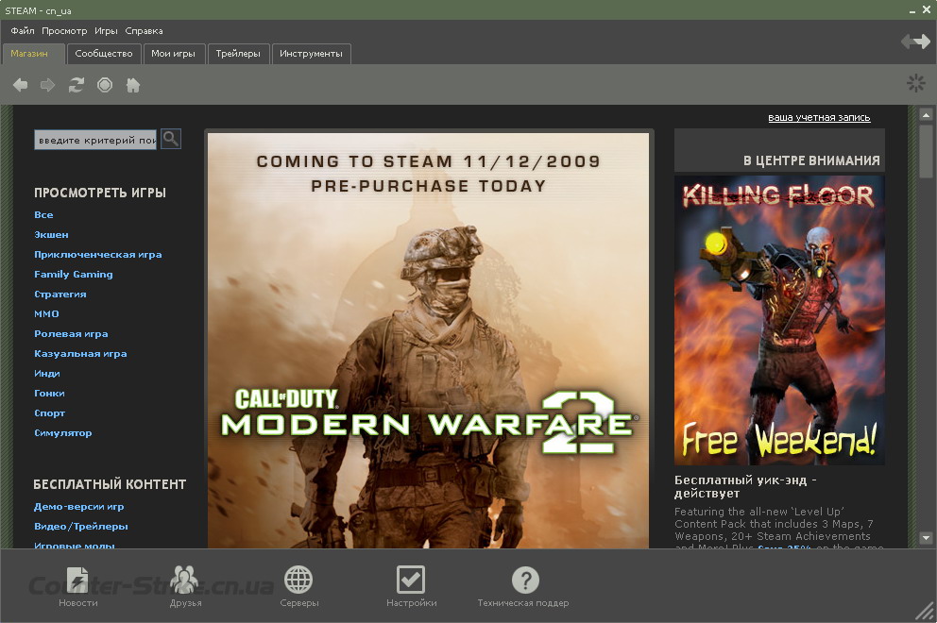Browse the Казуальная игра category
This screenshot has width=937, height=623.
(x=80, y=354)
